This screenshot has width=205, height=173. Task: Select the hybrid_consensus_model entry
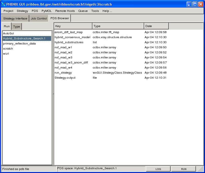72,37
